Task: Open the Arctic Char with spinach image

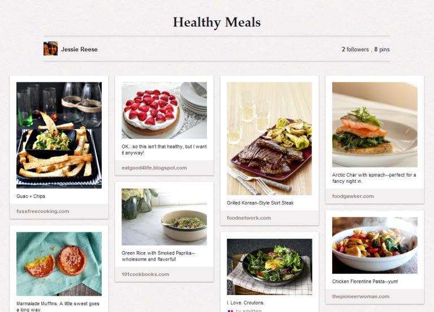Action: [x=375, y=124]
